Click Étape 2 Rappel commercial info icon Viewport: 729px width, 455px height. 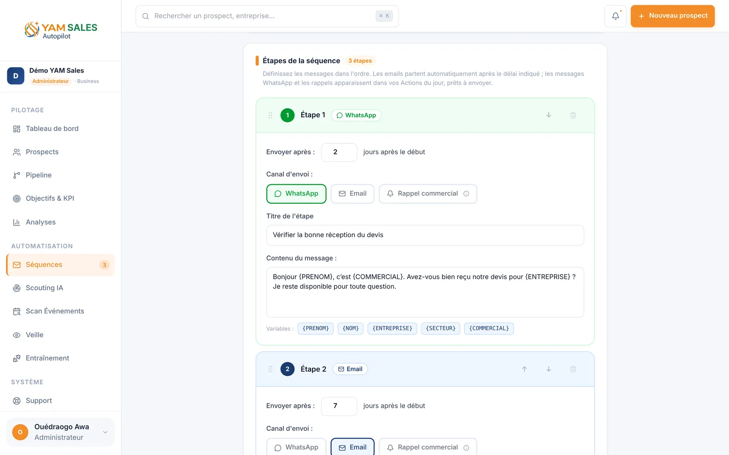click(466, 448)
